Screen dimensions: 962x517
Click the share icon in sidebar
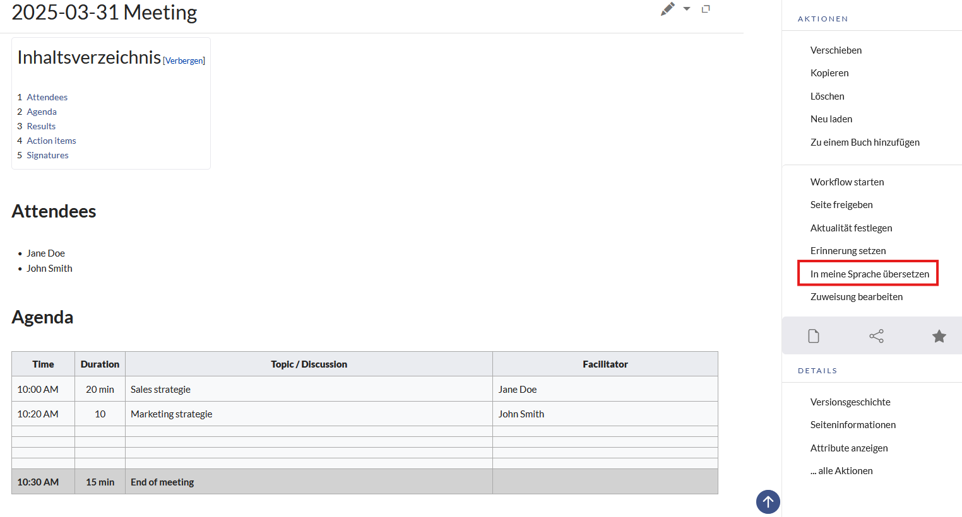(x=876, y=336)
